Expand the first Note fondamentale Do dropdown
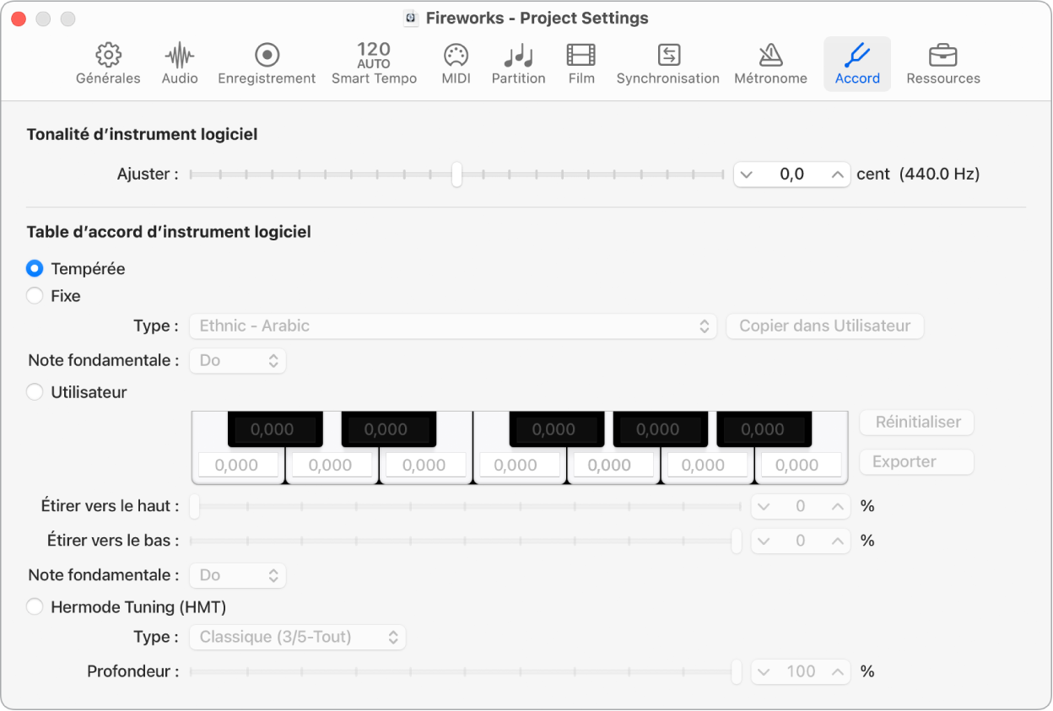 [238, 361]
